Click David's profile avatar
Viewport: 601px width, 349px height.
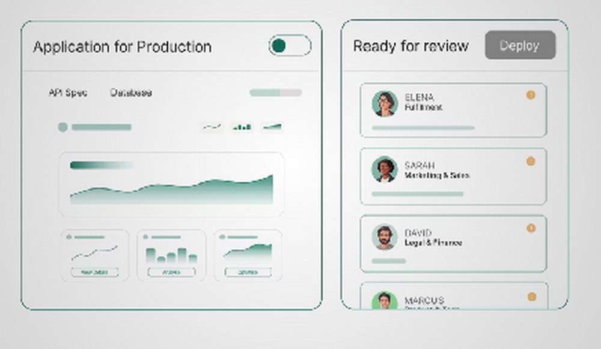386,236
